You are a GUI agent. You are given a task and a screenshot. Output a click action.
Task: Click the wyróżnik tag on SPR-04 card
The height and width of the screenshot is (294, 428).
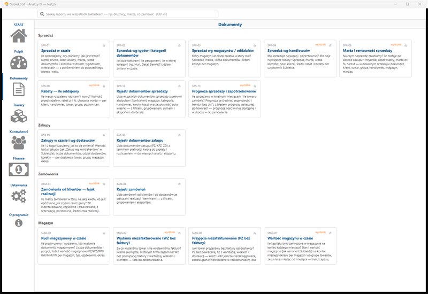(x=320, y=44)
